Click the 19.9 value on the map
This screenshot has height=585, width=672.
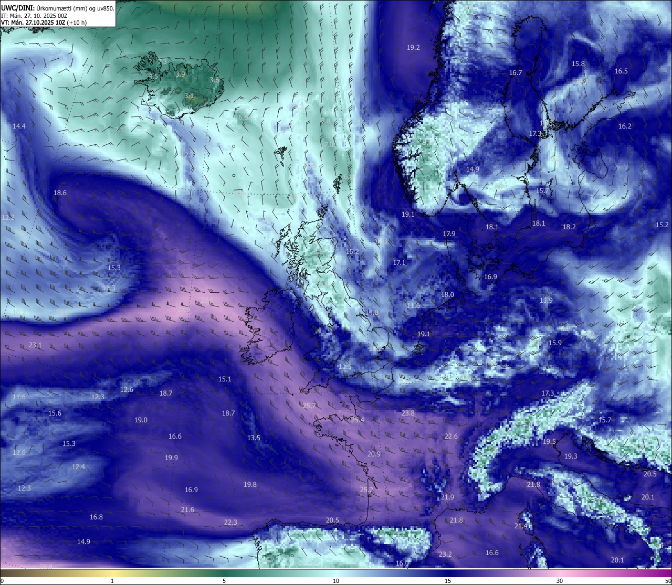point(171,458)
